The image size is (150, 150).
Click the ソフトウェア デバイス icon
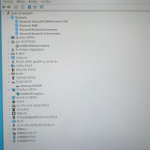click(x=13, y=78)
